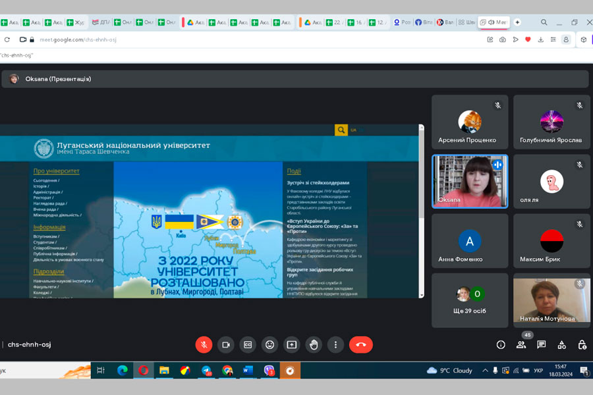Open host controls lock icon
The height and width of the screenshot is (395, 593).
click(x=582, y=344)
